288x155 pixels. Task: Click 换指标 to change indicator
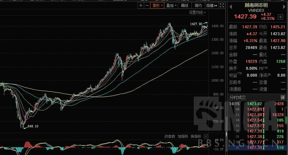click(x=196, y=136)
